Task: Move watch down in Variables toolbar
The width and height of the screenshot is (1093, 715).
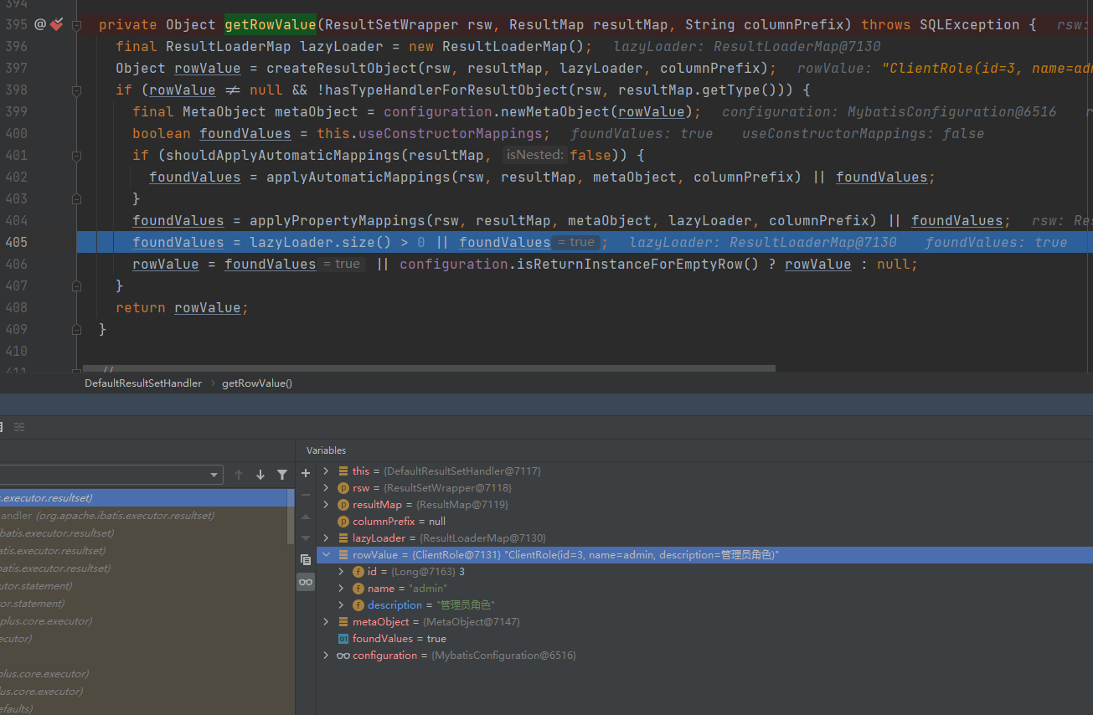Action: point(306,538)
